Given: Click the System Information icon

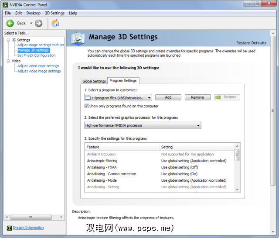Looking at the screenshot, I should pyautogui.click(x=9, y=228).
